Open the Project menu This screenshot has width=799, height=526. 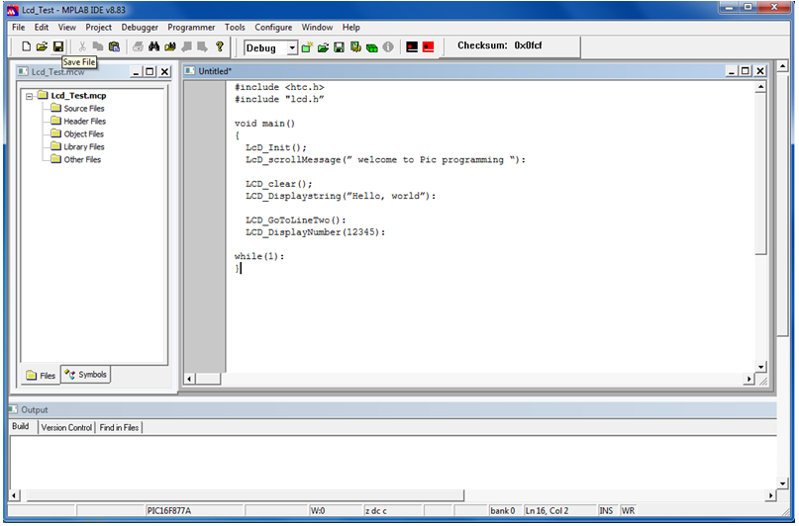point(98,28)
